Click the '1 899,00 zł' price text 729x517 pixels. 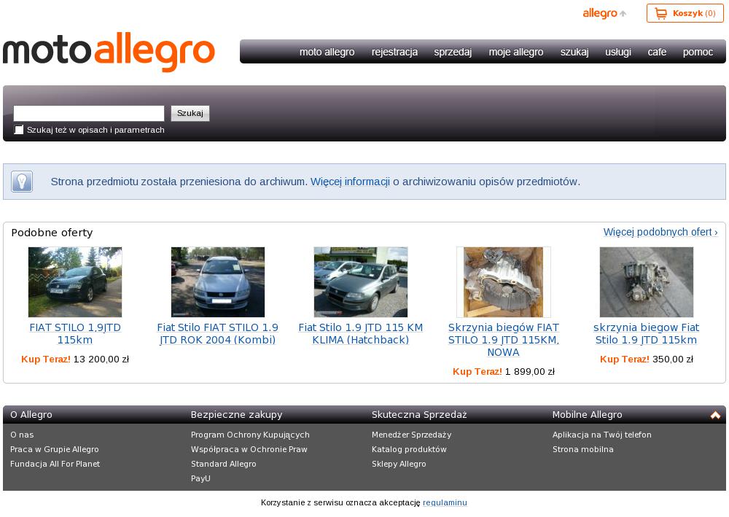tap(530, 372)
